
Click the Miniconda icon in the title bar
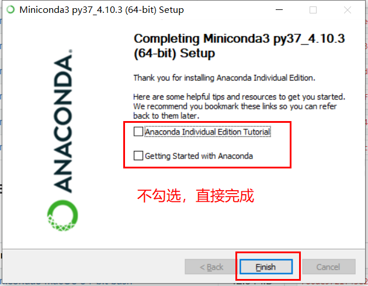pos(11,9)
